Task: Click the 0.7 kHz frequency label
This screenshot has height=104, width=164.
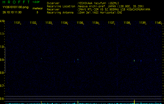Action: click(2, 86)
